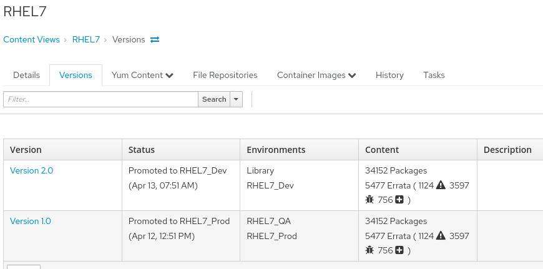Click '34152 Packages' in Version 1.0 row
543x269 pixels.
(396, 221)
